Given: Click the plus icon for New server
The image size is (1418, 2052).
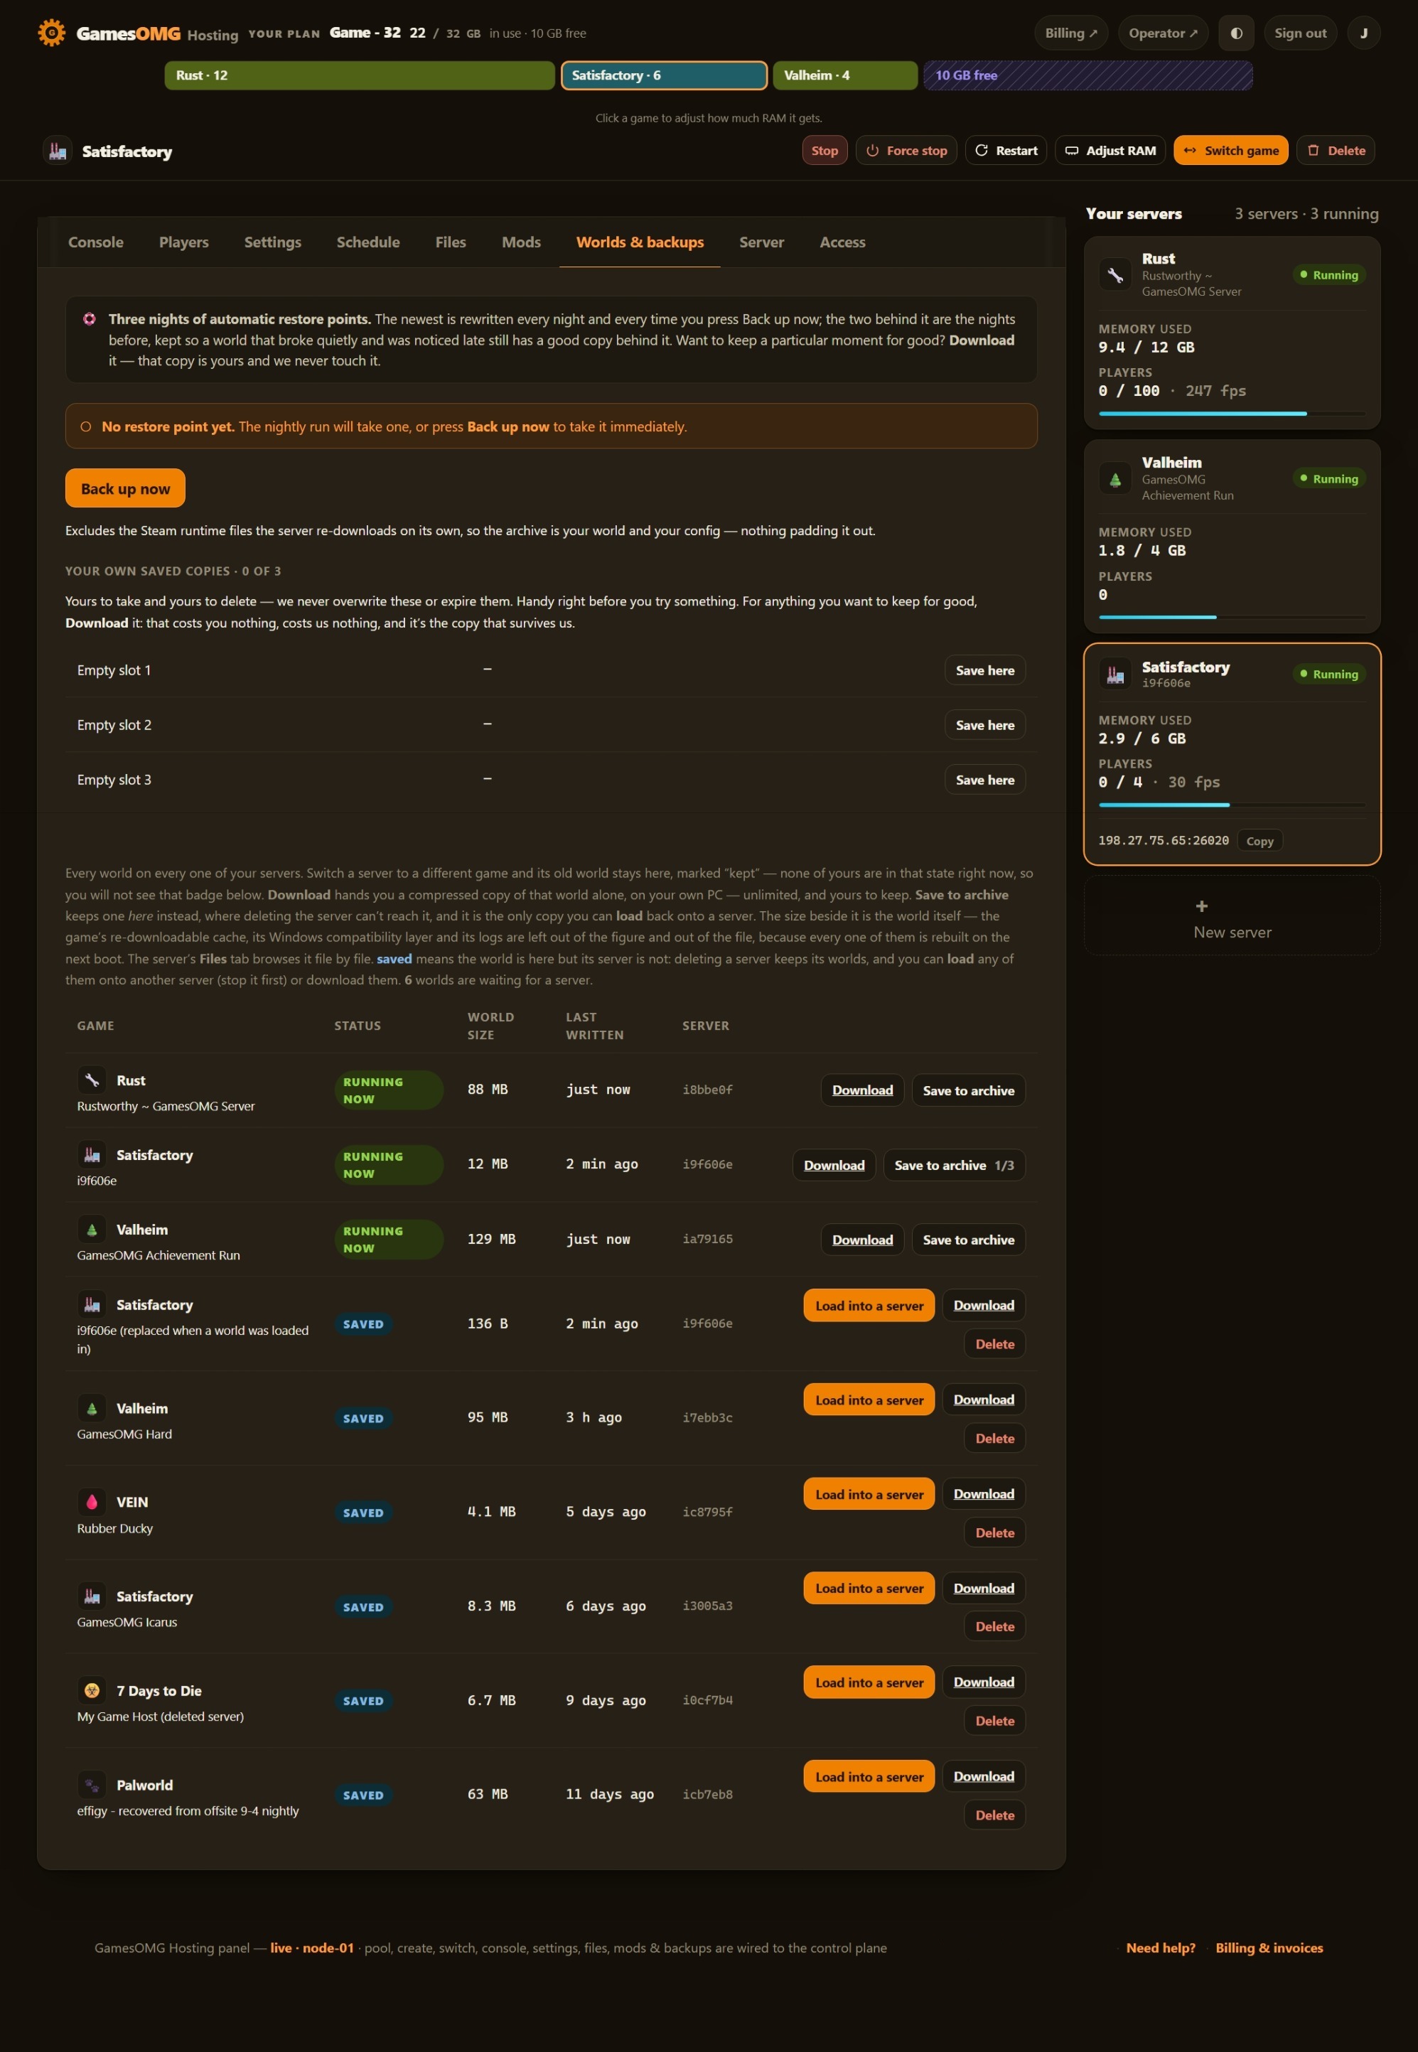Looking at the screenshot, I should click(1201, 906).
